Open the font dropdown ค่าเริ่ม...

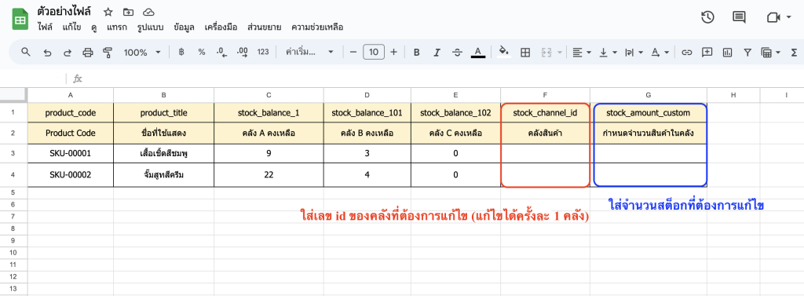click(x=309, y=52)
